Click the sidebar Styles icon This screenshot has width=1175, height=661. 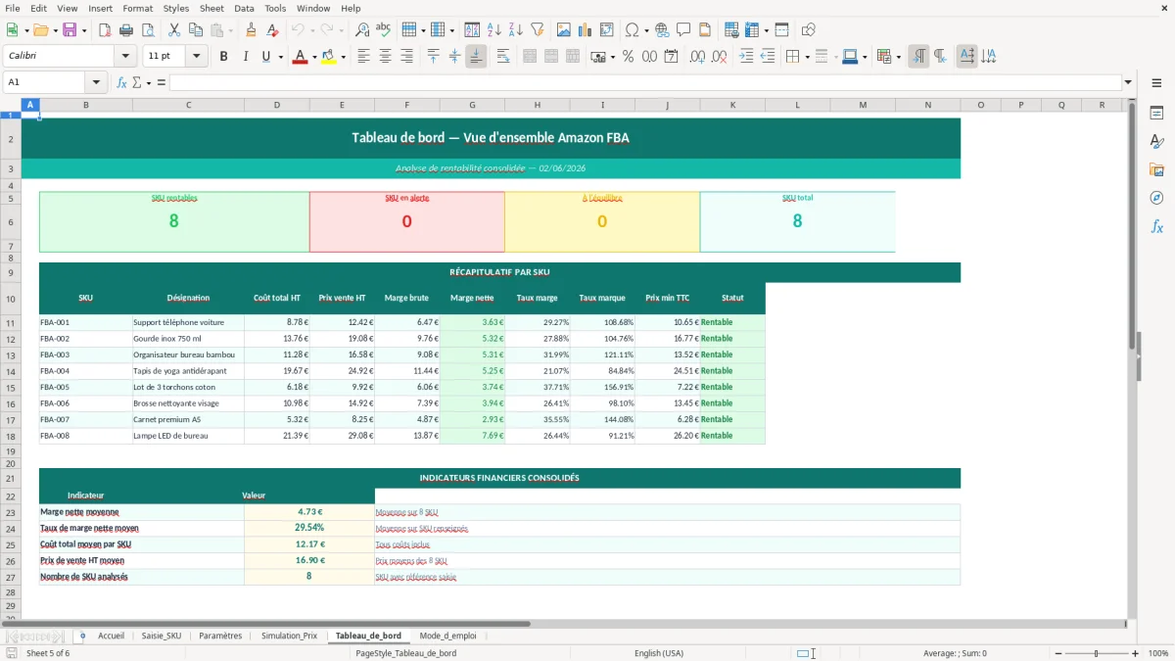tap(1156, 142)
